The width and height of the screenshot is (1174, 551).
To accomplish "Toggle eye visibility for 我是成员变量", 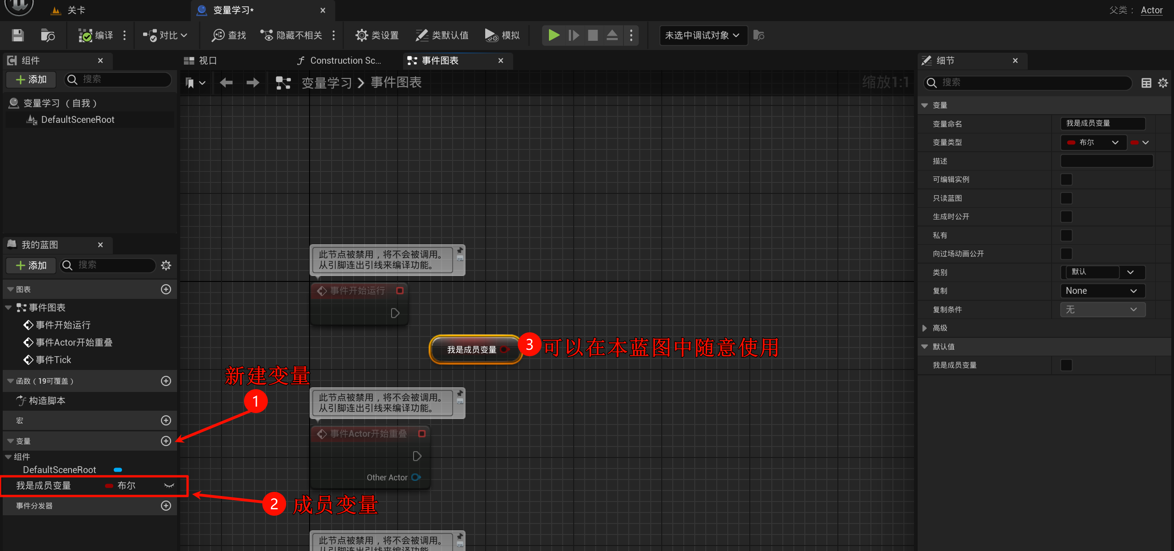I will (x=169, y=486).
